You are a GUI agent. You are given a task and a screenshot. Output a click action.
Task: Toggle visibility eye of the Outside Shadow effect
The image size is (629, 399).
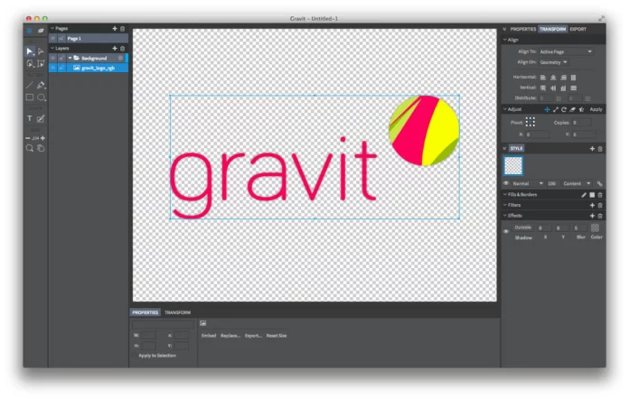point(506,231)
